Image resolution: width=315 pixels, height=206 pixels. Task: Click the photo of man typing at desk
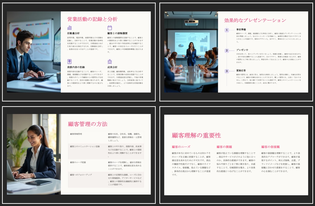tap(34, 52)
